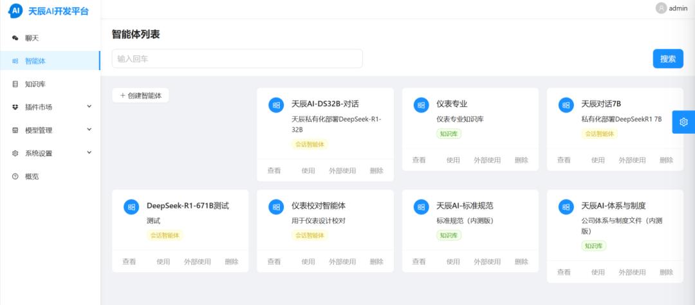Expand the 模型管理 submenu arrow

point(89,129)
